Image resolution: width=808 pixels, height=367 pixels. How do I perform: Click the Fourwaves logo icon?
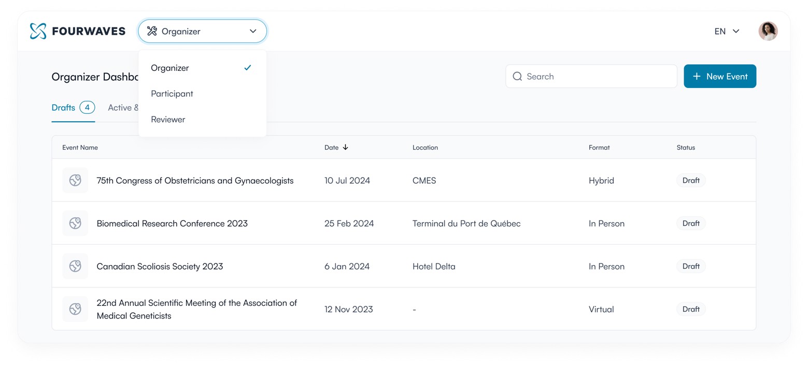[38, 31]
